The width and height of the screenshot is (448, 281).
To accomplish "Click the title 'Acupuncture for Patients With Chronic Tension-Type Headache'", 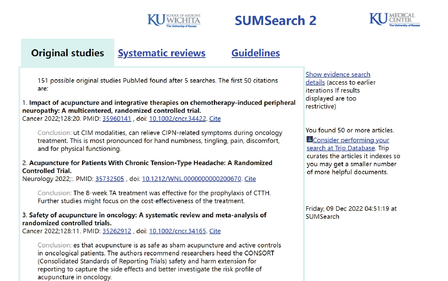I will point(147,167).
